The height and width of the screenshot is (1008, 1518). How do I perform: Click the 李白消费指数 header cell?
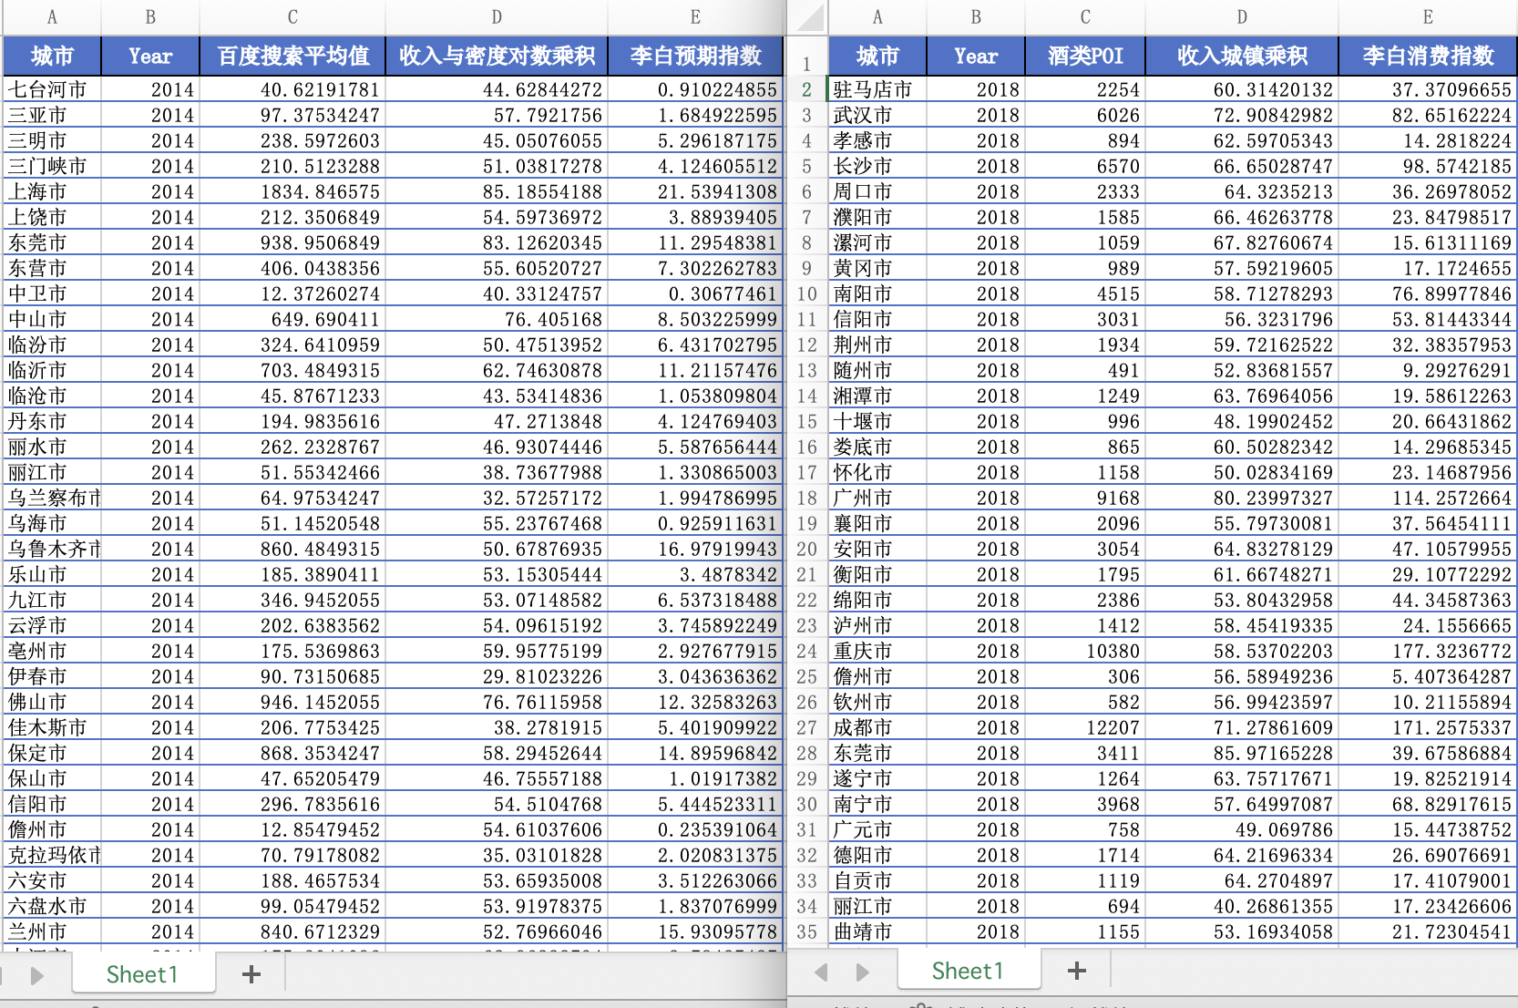click(1427, 56)
